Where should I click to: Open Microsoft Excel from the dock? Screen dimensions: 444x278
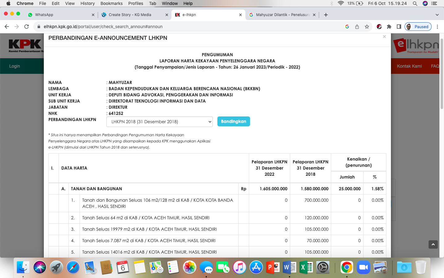pyautogui.click(x=306, y=267)
